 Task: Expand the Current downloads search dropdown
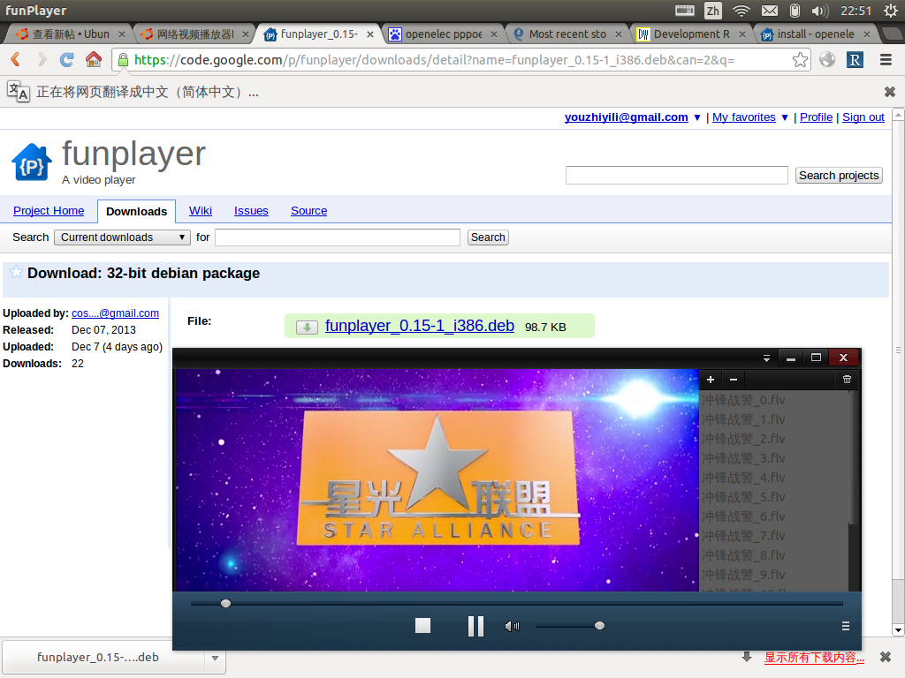(x=122, y=237)
